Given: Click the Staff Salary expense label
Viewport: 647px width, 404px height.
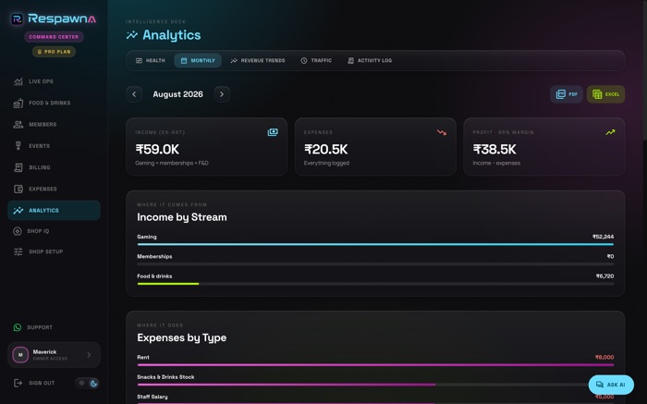Looking at the screenshot, I should tap(153, 397).
